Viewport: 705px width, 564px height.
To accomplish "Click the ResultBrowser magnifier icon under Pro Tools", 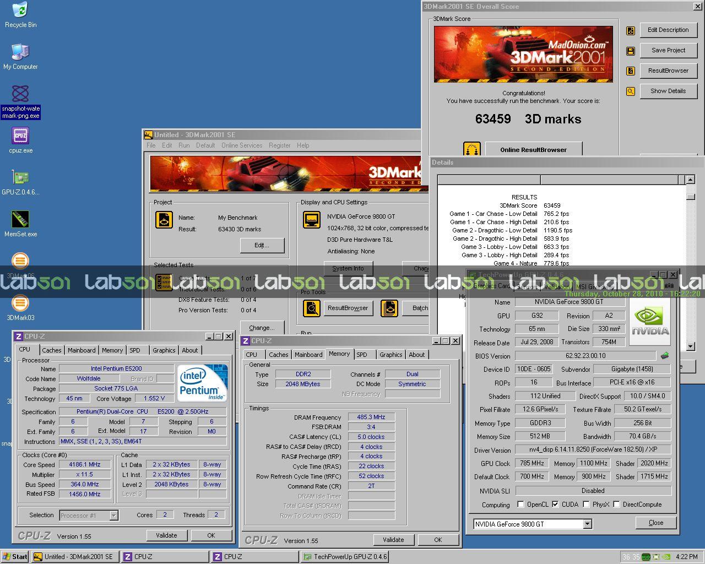I will [312, 308].
